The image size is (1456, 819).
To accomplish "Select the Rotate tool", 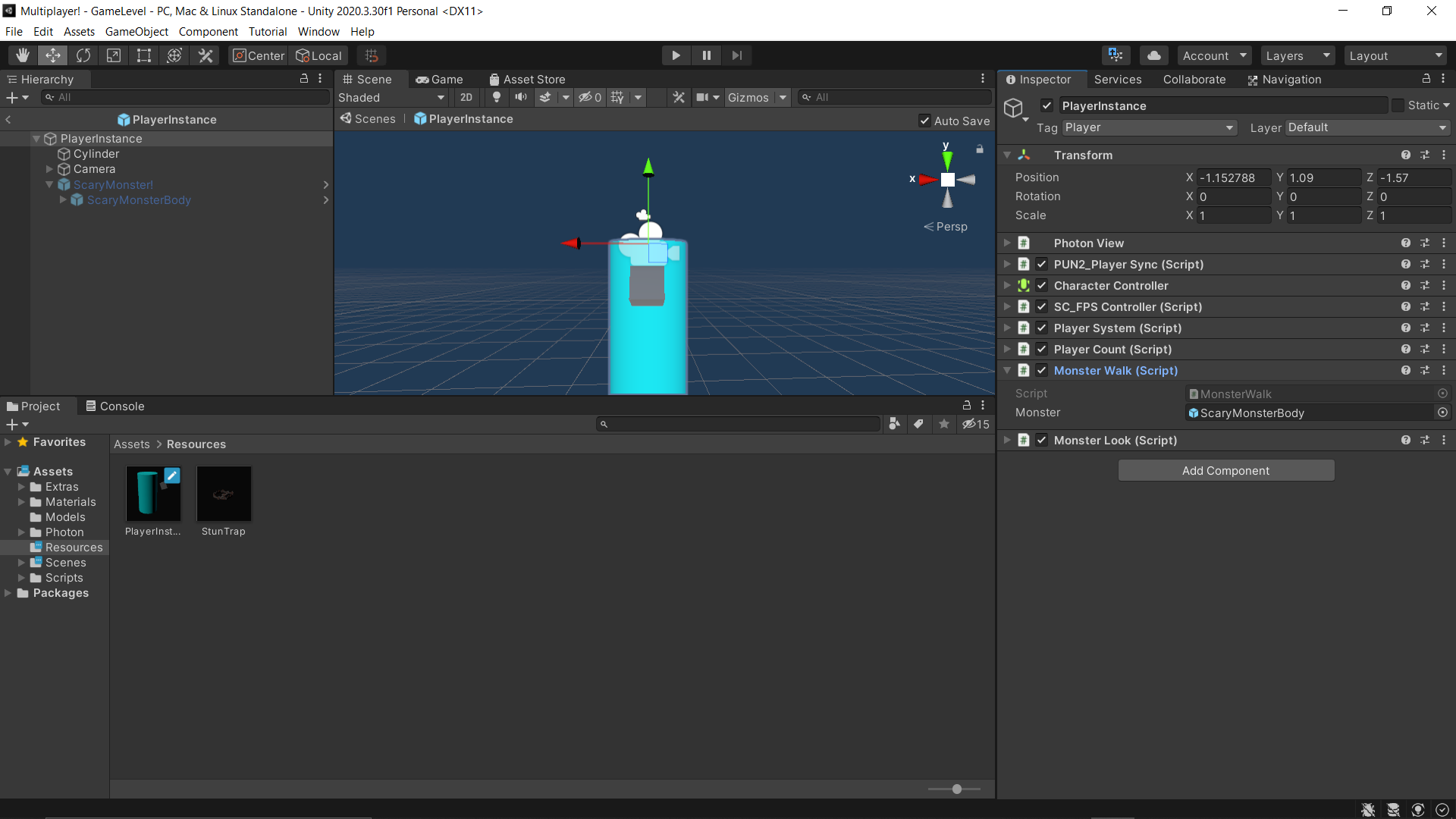I will coord(83,55).
